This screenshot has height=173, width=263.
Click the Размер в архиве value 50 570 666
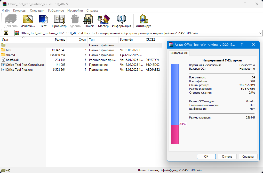(248, 89)
